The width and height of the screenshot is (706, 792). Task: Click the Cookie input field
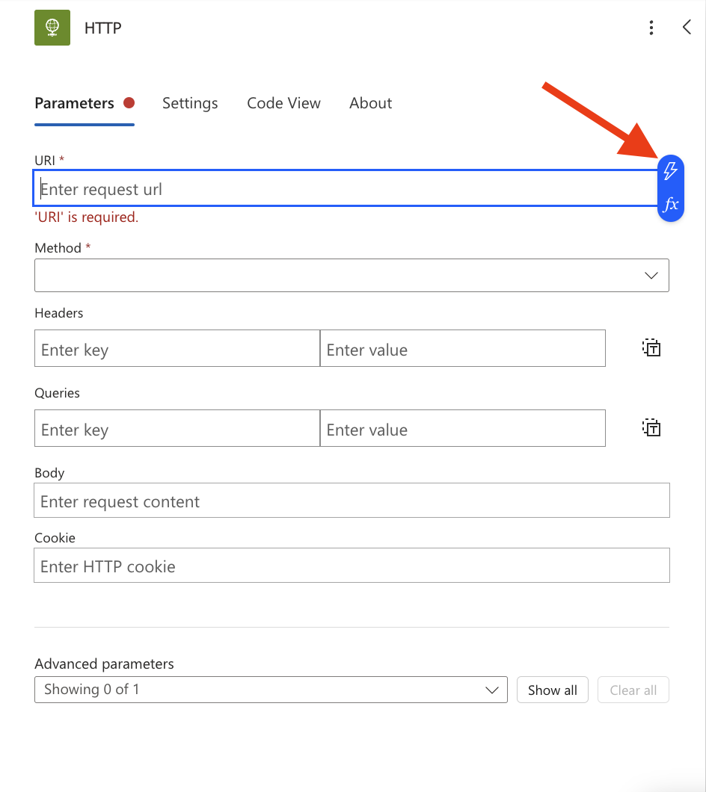352,566
